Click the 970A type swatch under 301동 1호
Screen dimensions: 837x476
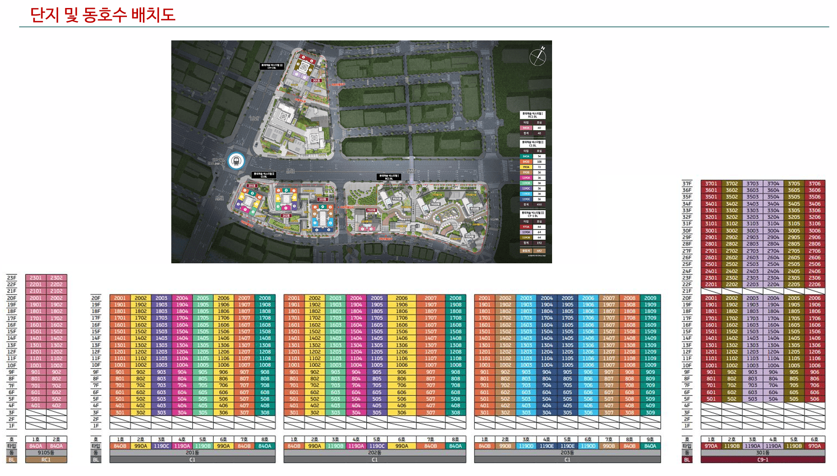point(711,446)
